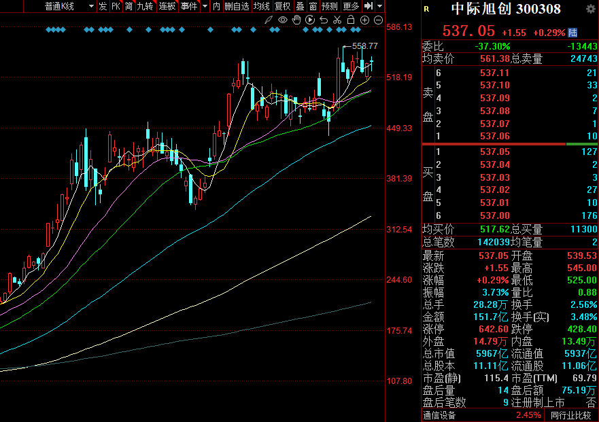Click the play replay icon
The height and width of the screenshot is (422, 599).
click(x=310, y=20)
